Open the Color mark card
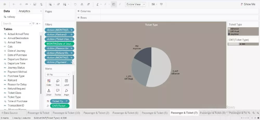Screen dimensions: 260x120 click(x=49, y=82)
